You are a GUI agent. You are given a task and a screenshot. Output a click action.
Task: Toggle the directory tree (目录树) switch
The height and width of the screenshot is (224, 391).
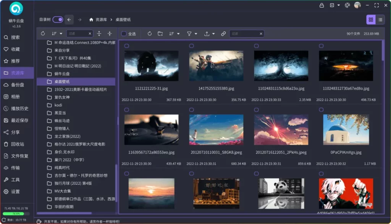(58, 19)
